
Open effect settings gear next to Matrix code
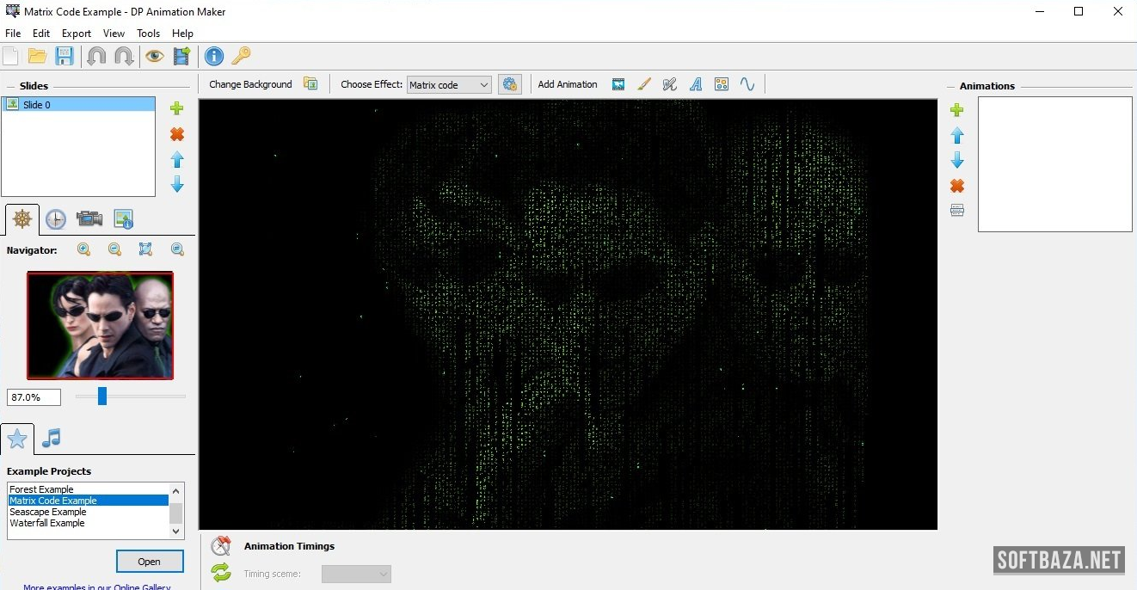(510, 84)
